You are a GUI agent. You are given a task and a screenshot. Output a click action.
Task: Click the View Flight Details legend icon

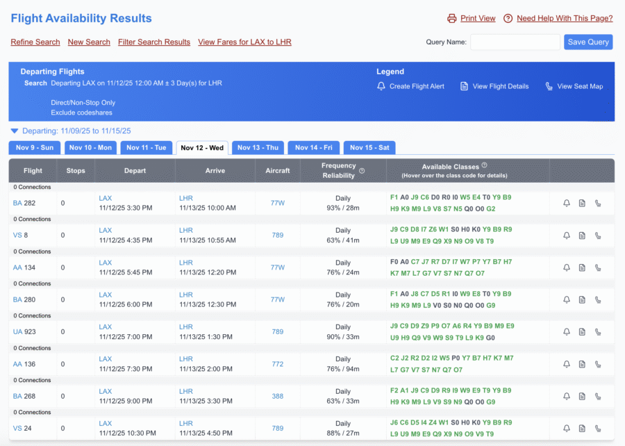click(x=464, y=86)
